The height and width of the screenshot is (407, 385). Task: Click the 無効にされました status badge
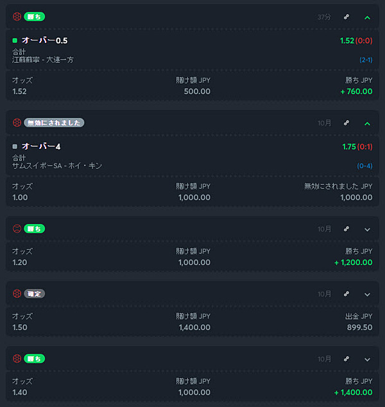54,123
